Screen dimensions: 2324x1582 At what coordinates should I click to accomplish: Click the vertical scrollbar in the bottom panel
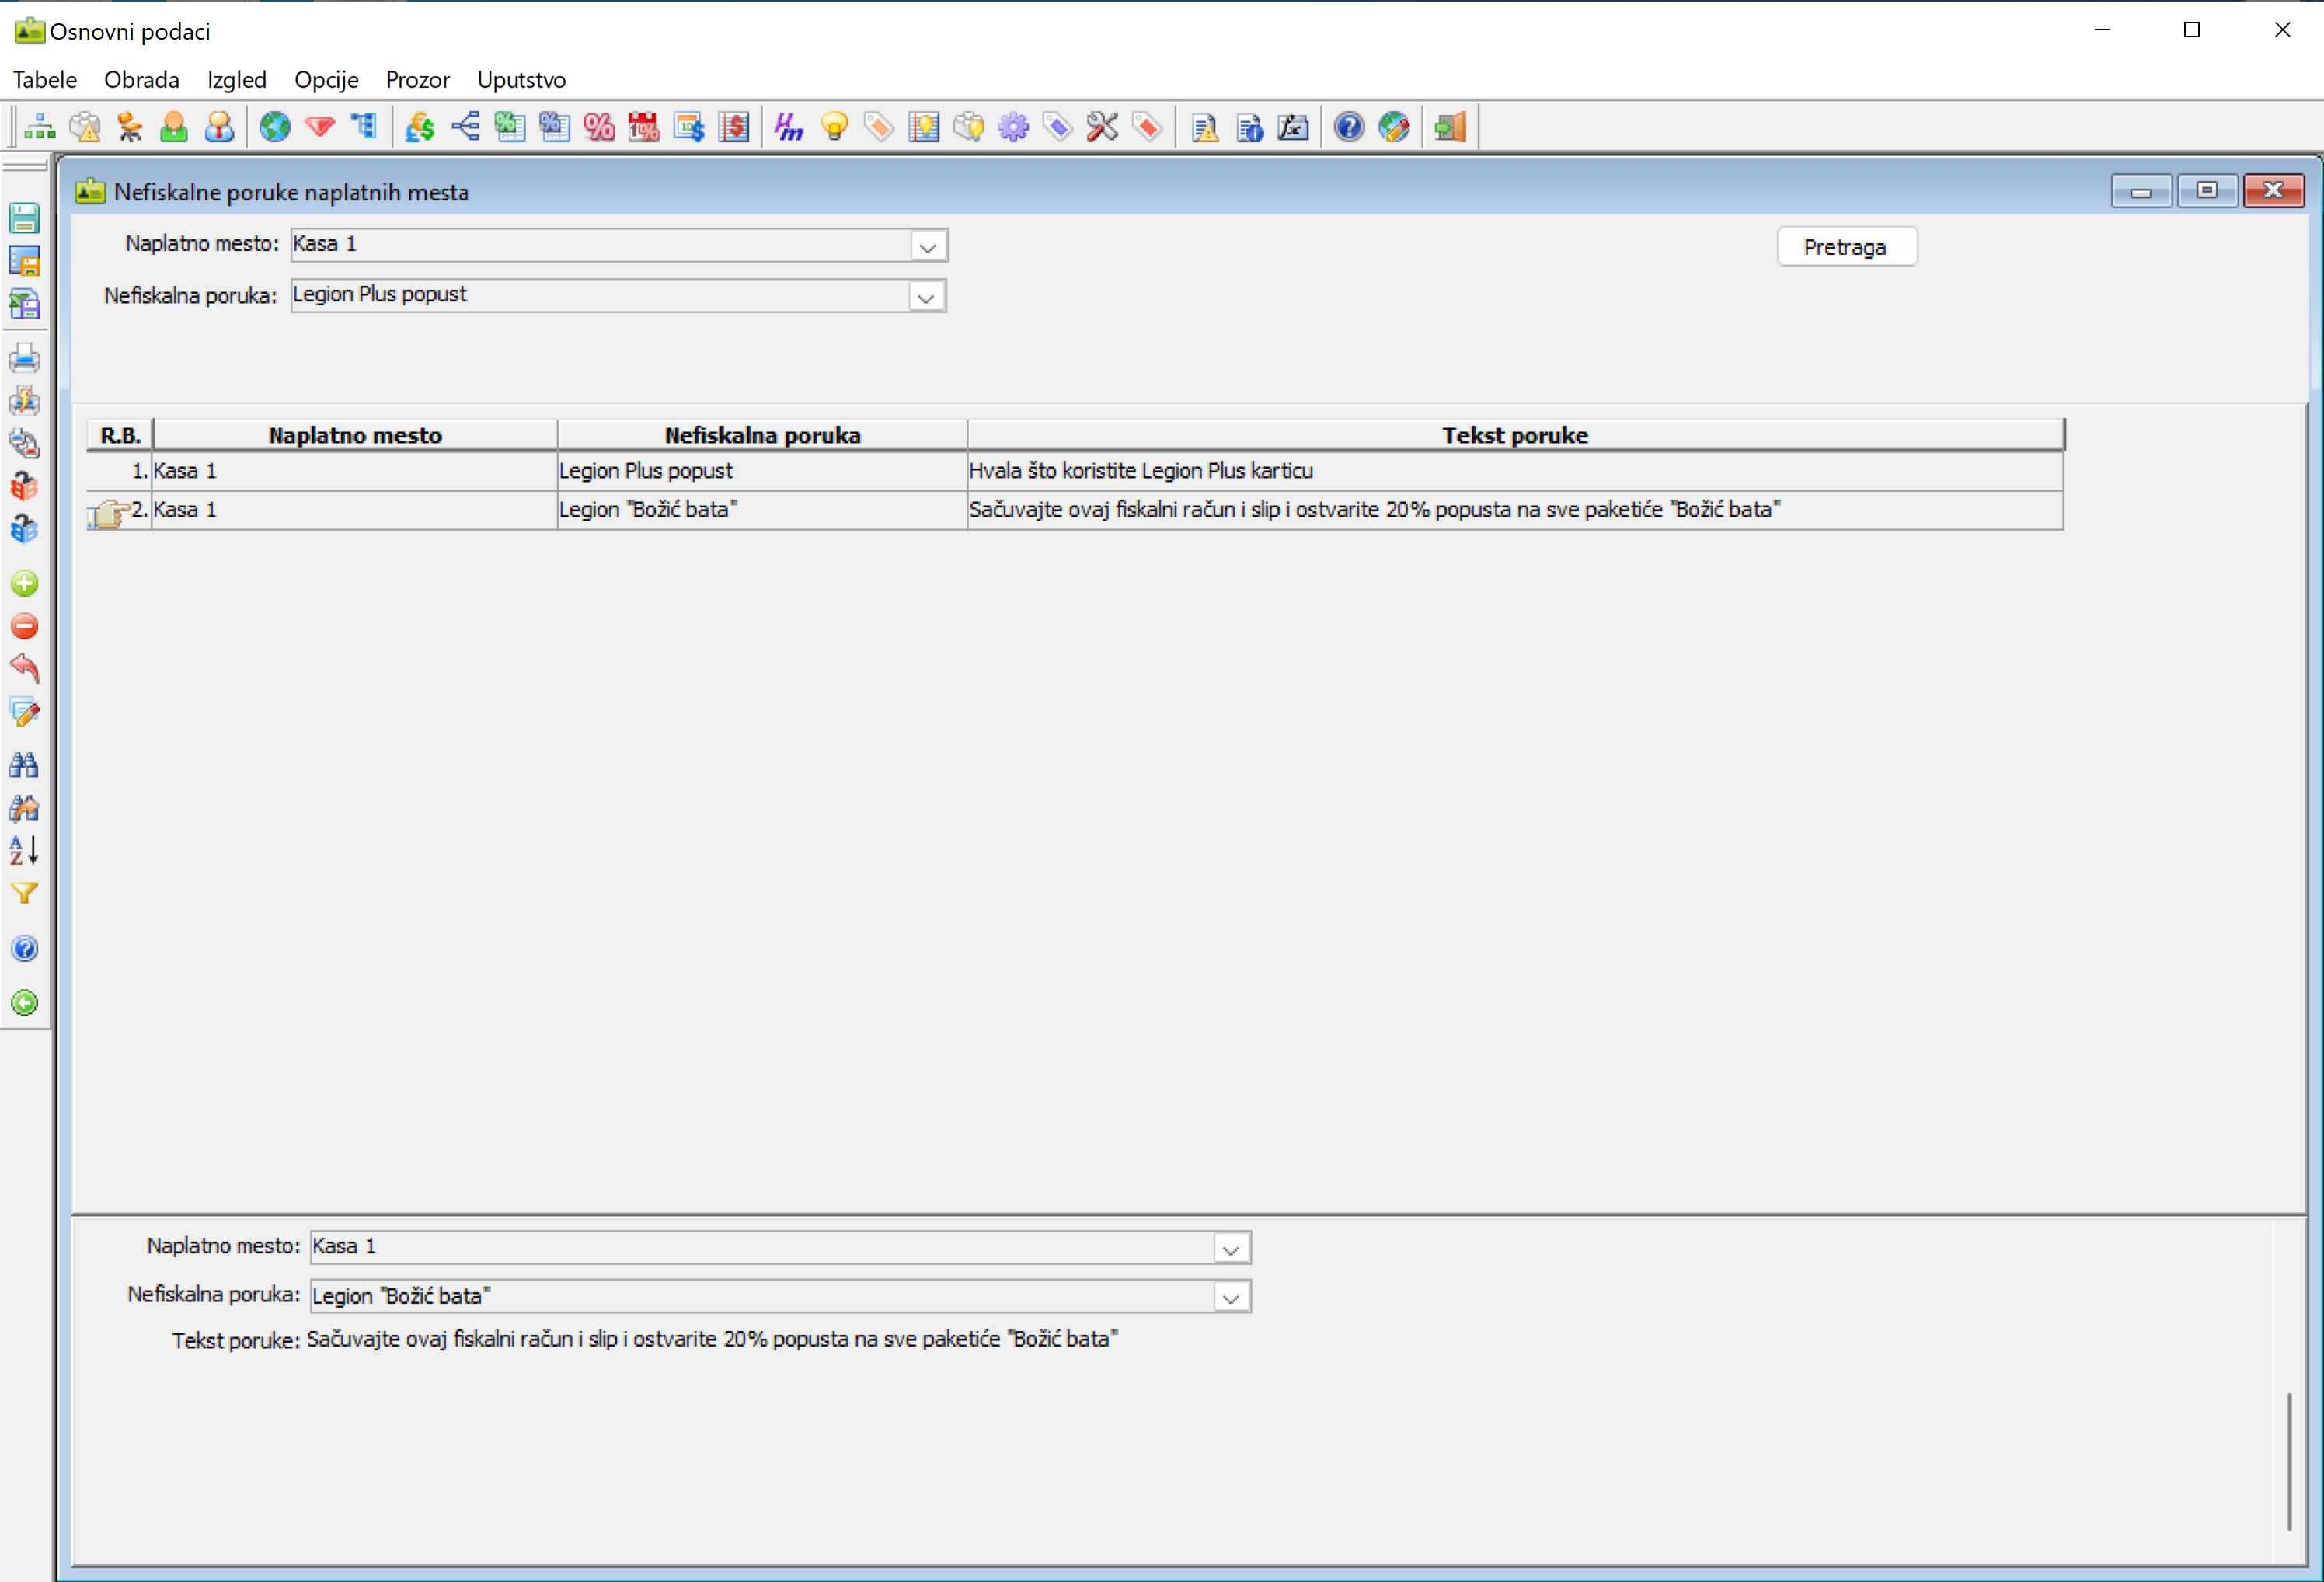(x=2289, y=1461)
